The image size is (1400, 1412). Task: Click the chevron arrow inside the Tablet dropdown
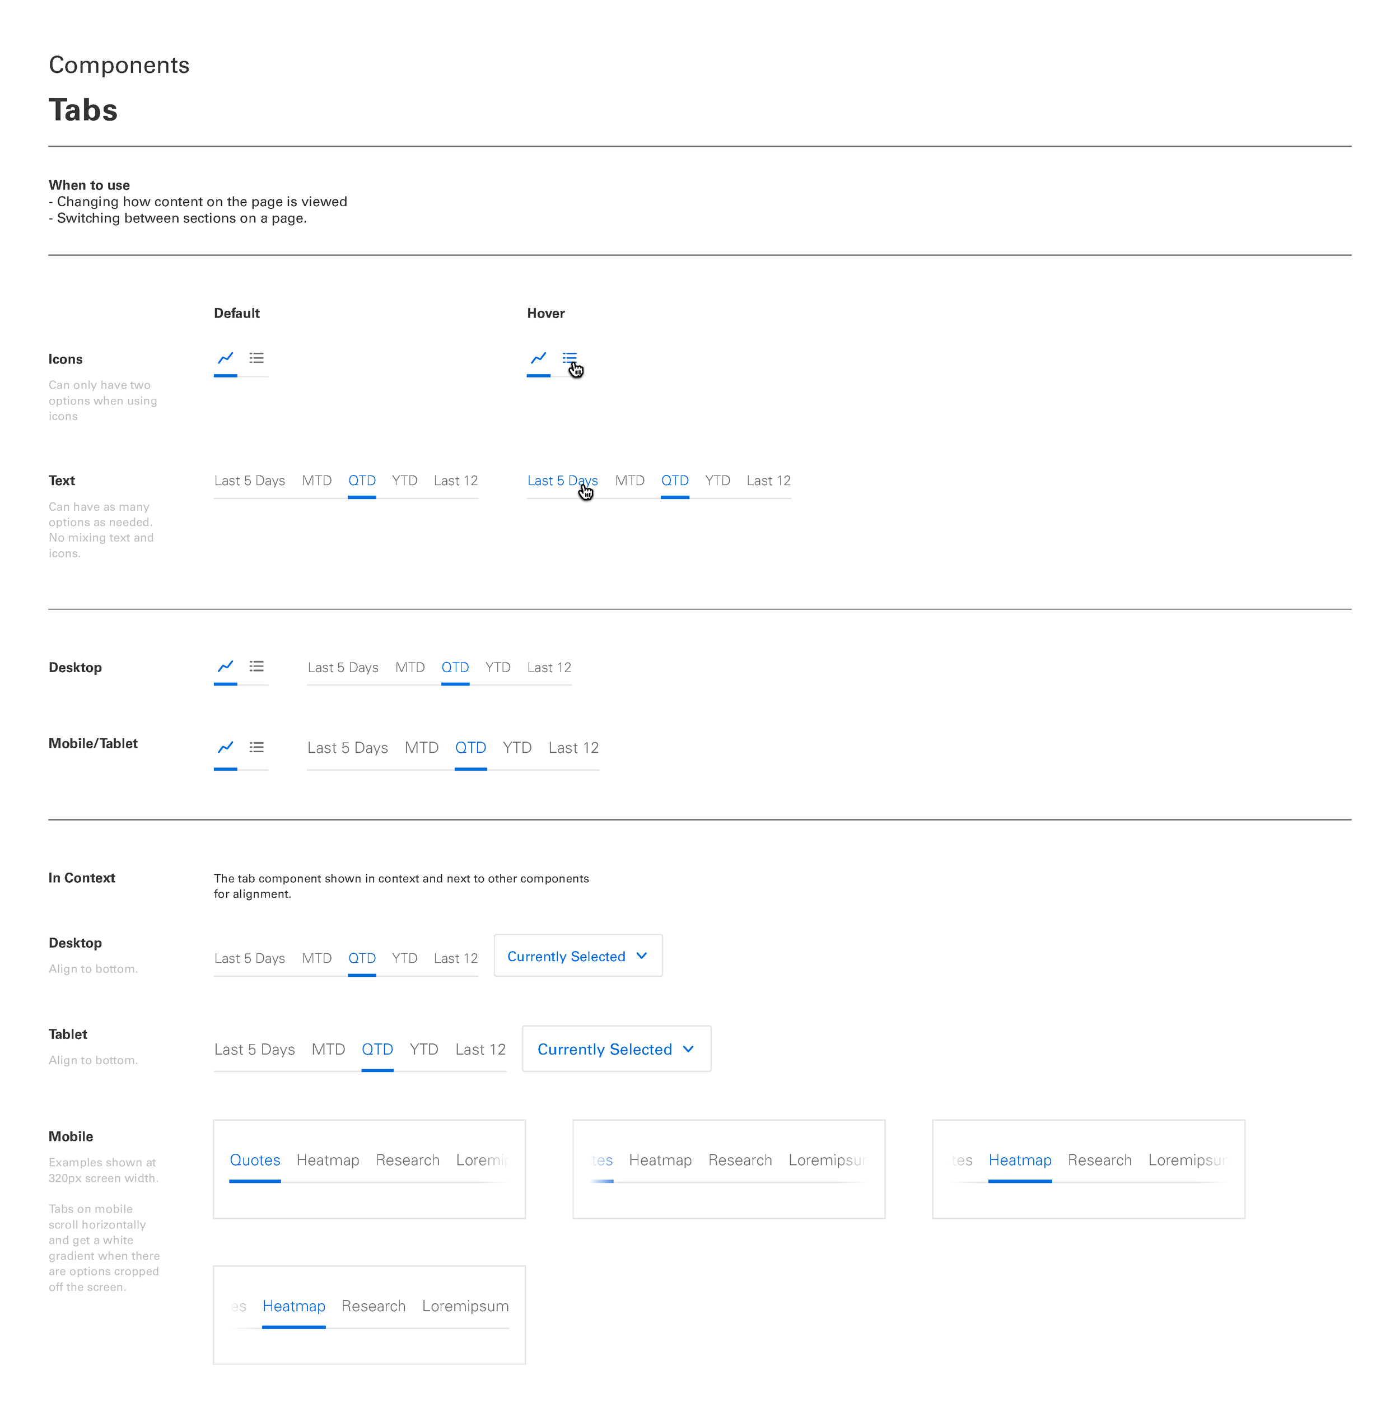tap(688, 1048)
